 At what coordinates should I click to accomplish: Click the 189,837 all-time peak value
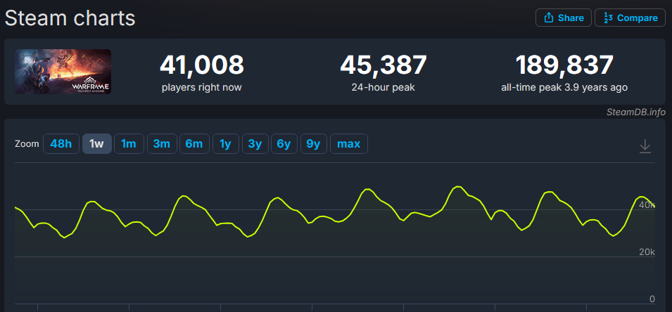564,65
